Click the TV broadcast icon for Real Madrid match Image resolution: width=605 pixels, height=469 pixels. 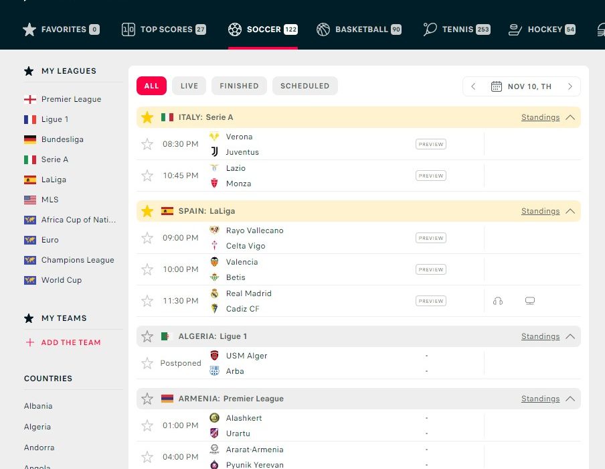(529, 301)
